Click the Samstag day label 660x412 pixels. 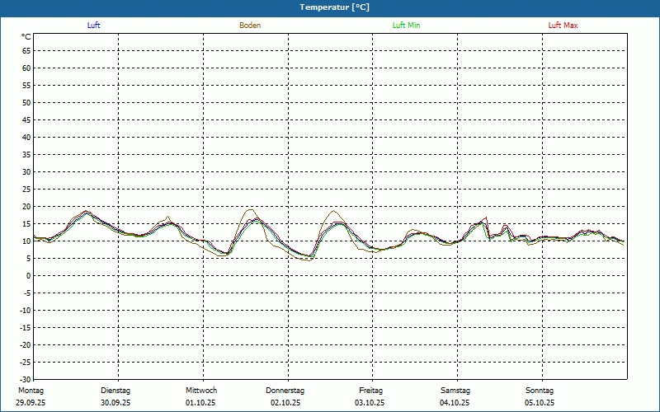coord(455,391)
